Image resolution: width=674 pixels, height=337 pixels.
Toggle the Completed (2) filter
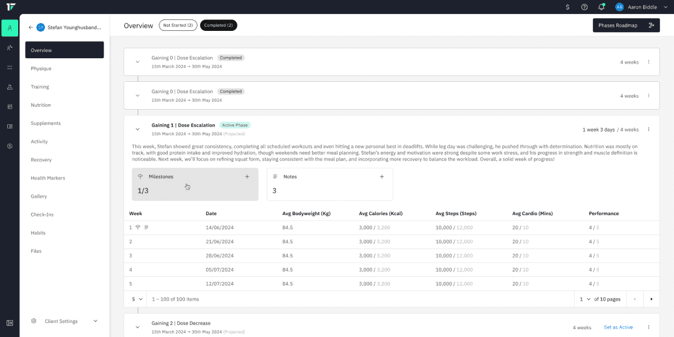click(218, 25)
